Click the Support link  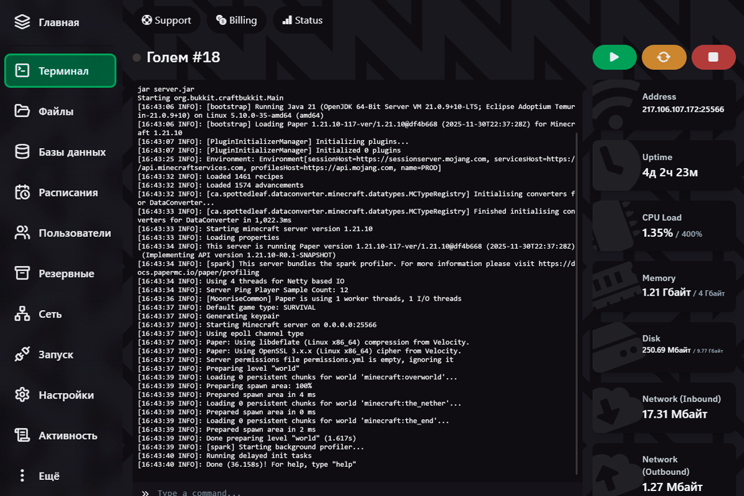pyautogui.click(x=166, y=20)
